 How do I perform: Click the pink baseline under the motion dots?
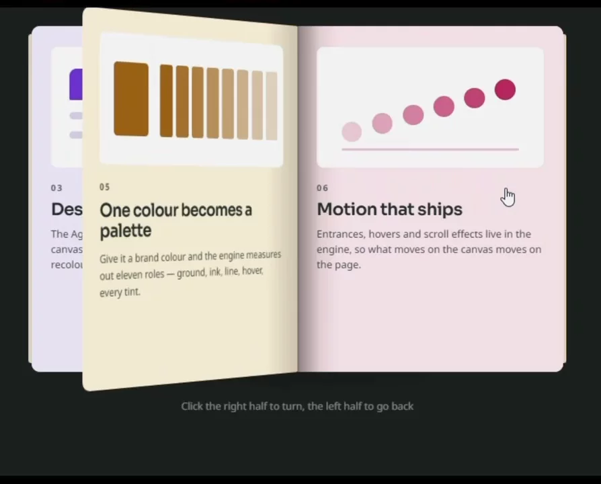(430, 149)
